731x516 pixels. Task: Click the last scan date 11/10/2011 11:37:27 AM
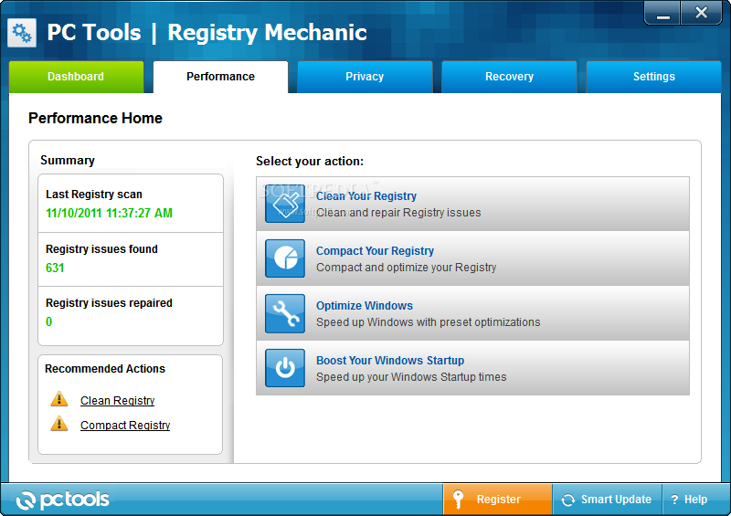click(109, 213)
